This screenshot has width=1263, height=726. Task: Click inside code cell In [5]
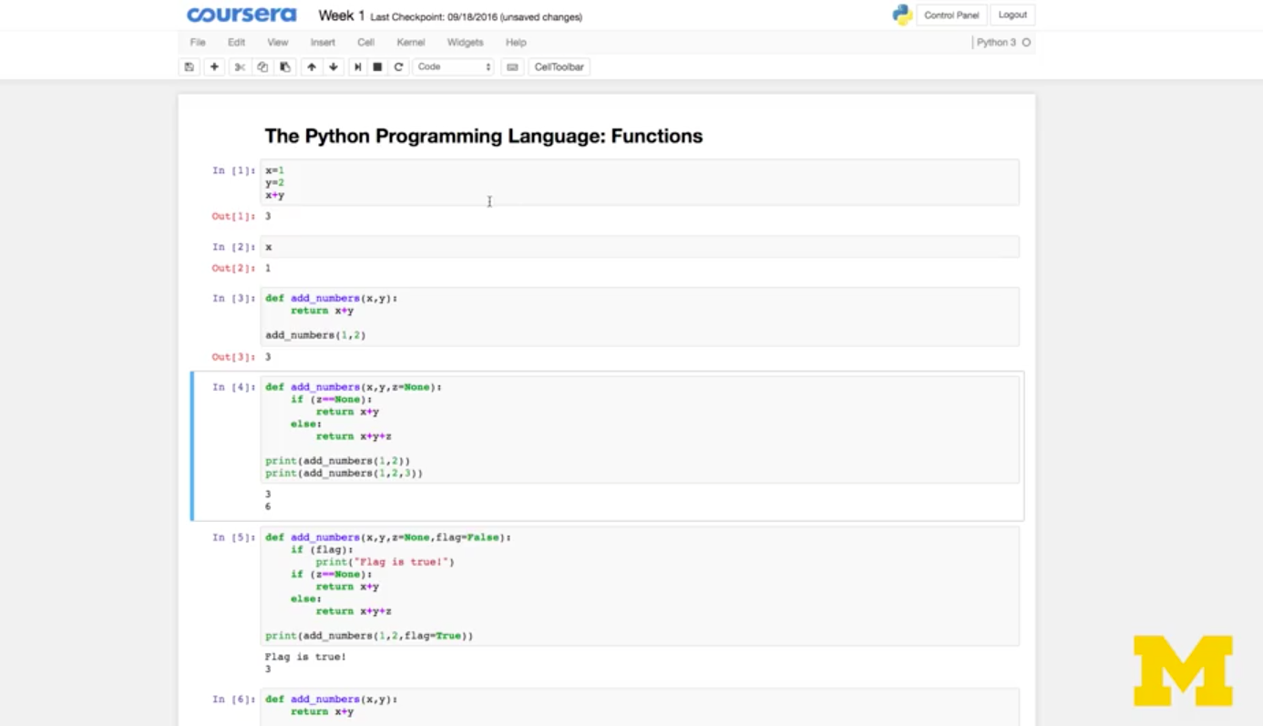click(x=640, y=587)
